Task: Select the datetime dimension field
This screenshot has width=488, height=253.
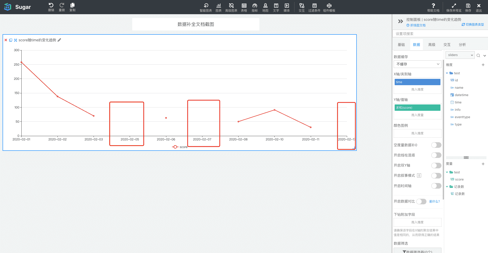Action: coord(459,95)
